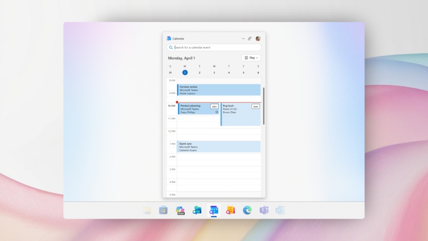This screenshot has width=428, height=241.
Task: Click the Calendar app logo in the header
Action: (169, 38)
